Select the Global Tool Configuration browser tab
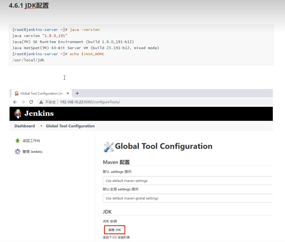 tap(42, 93)
